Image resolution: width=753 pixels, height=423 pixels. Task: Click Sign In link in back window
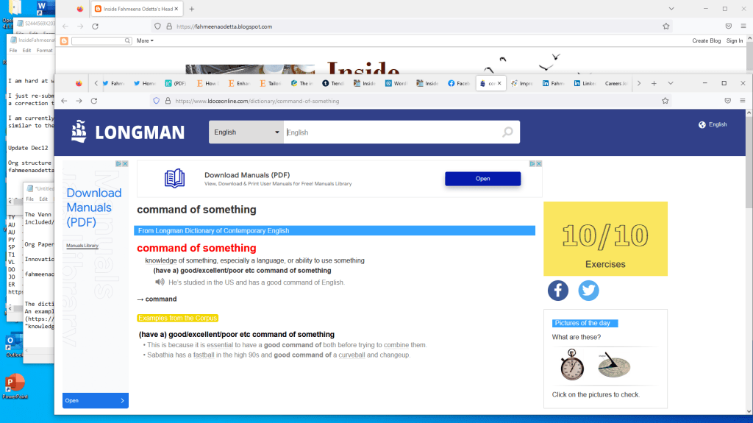click(735, 41)
